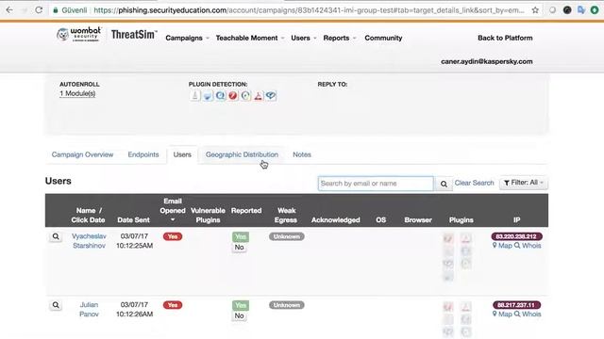Select the Users tab
This screenshot has height=339, width=604.
click(x=182, y=154)
